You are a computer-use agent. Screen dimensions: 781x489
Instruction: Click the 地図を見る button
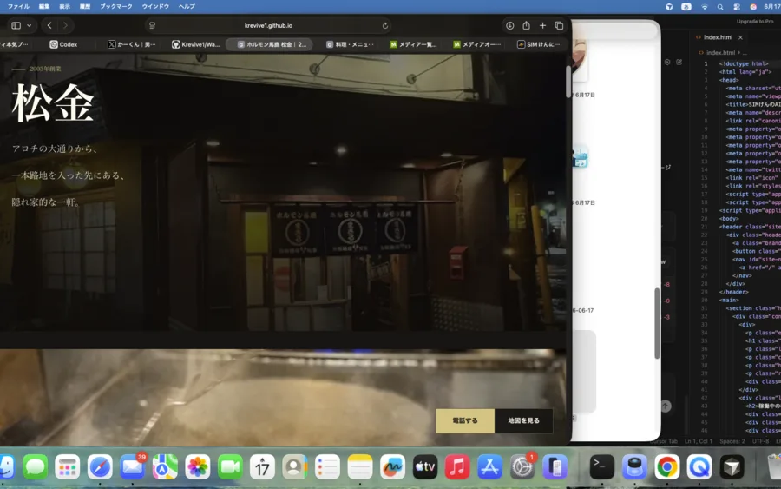pyautogui.click(x=523, y=420)
